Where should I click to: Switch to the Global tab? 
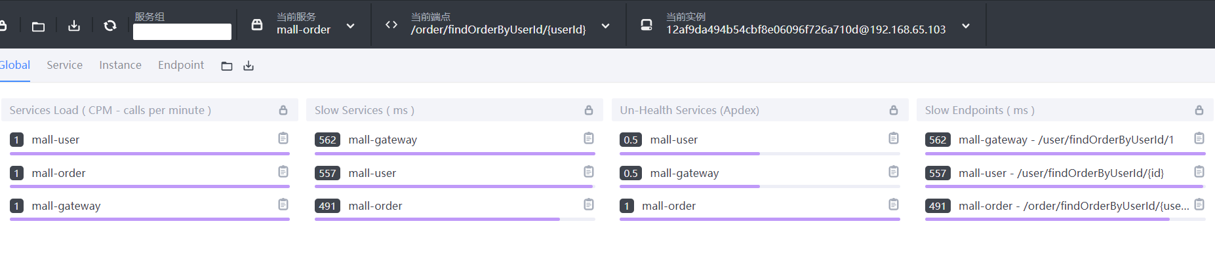[14, 65]
